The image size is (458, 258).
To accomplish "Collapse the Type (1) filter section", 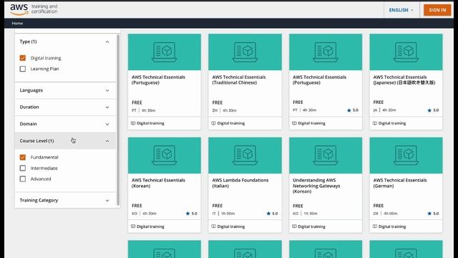I will [64, 42].
